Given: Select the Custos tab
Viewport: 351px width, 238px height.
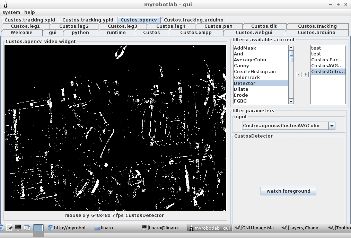Looking at the screenshot, I should 151,33.
